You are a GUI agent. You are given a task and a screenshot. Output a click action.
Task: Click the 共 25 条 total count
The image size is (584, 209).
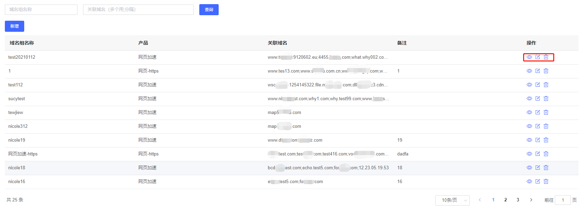point(15,200)
